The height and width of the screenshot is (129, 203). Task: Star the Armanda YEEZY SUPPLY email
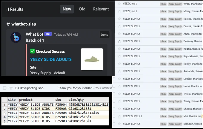click(x=119, y=71)
